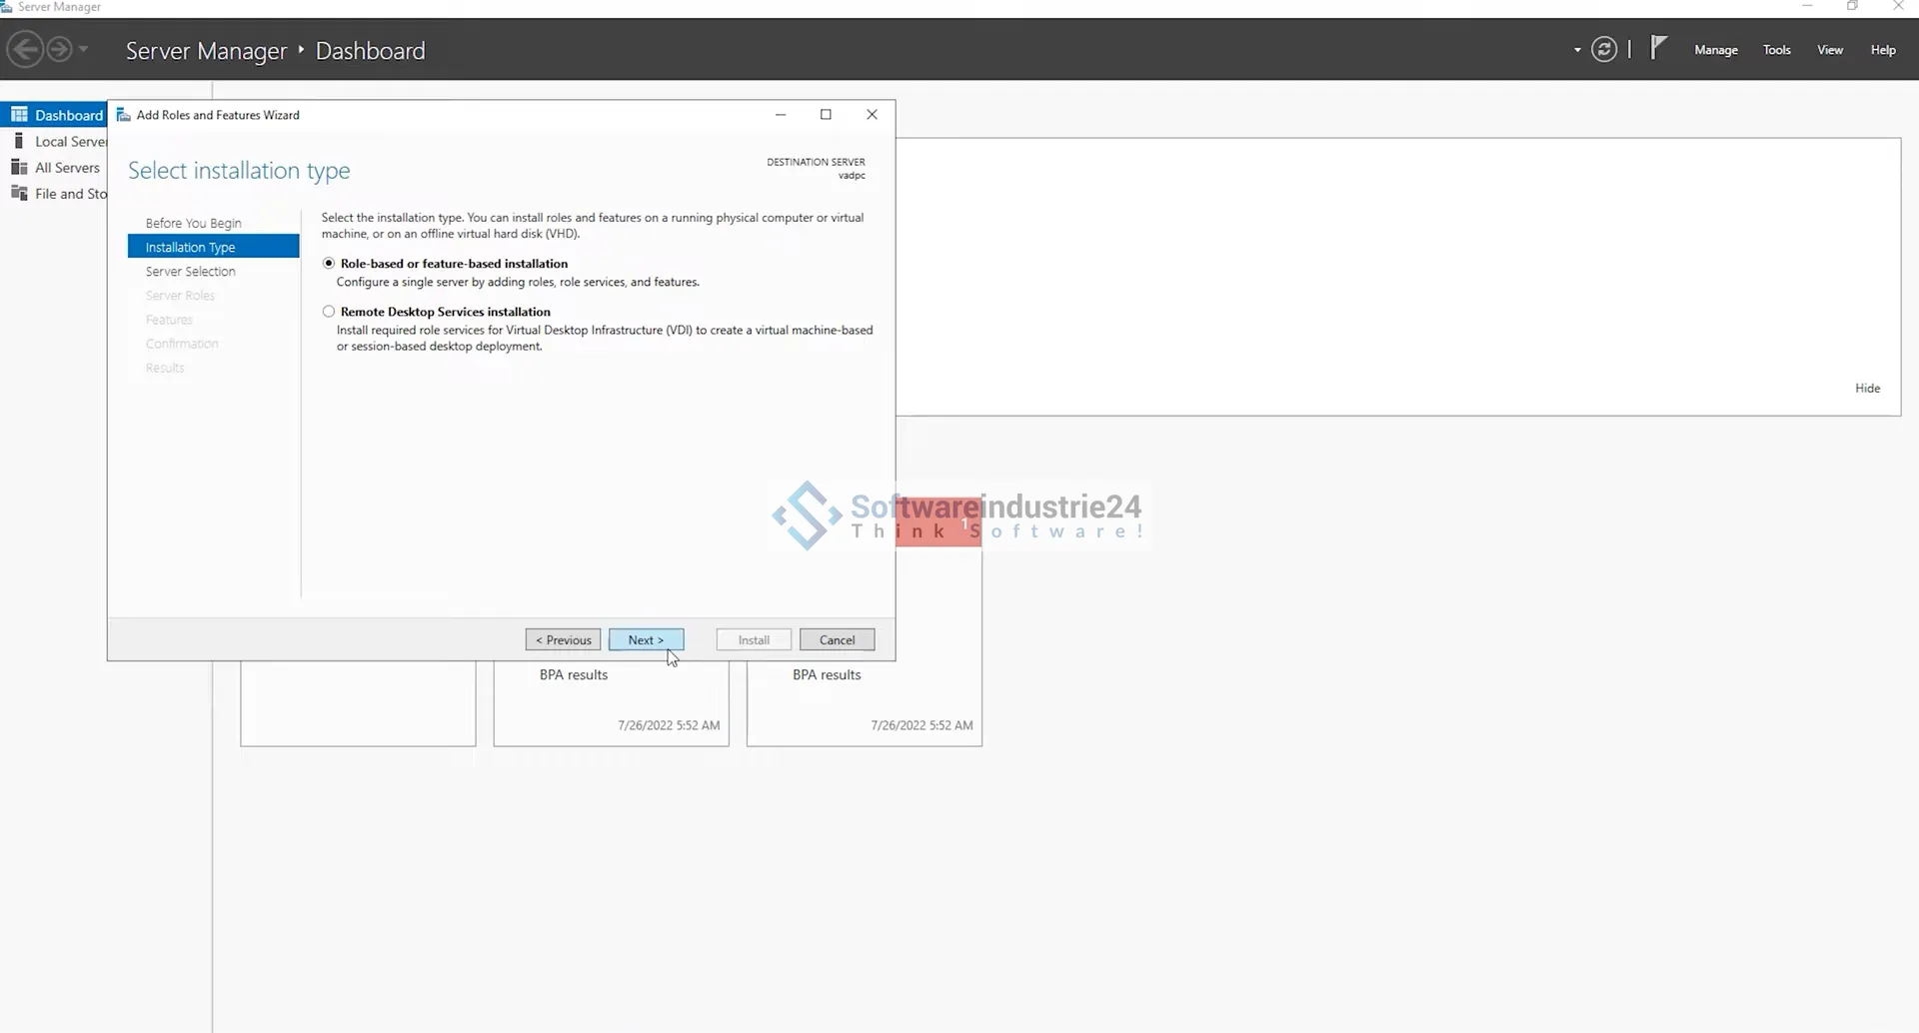Screen dimensions: 1919x1033
Task: Click the refresh dashboard icon
Action: (1603, 49)
